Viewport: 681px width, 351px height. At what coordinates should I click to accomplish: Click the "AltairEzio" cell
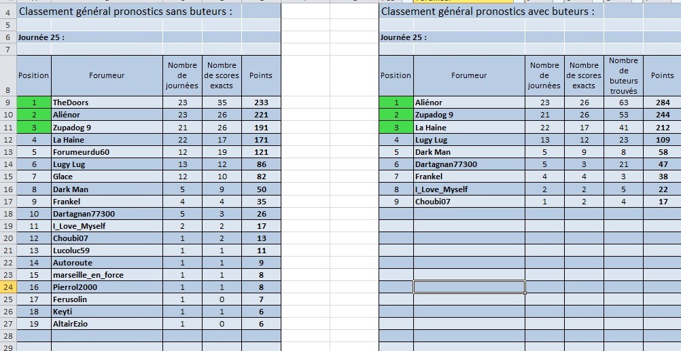[x=107, y=325]
